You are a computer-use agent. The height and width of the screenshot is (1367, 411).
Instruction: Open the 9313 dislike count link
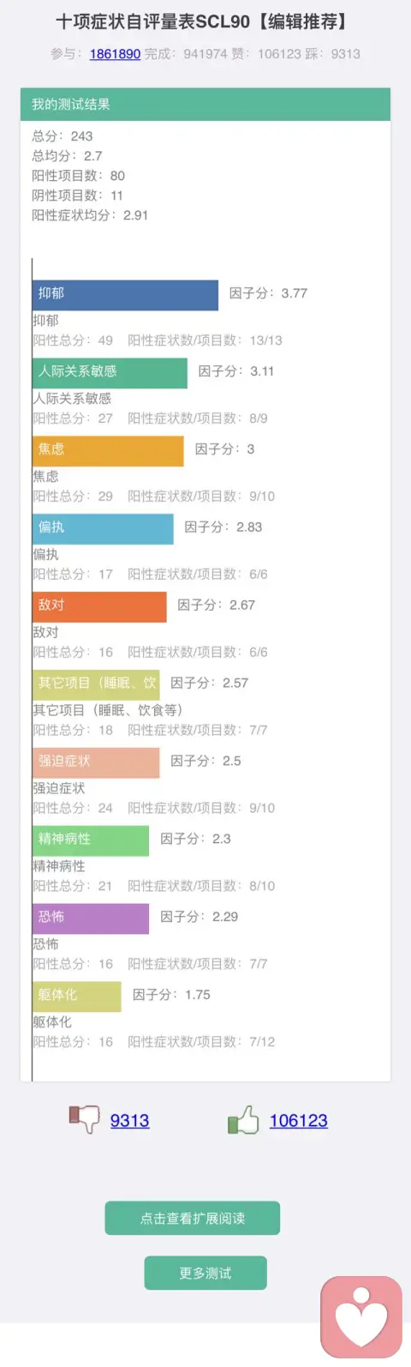point(129,1120)
